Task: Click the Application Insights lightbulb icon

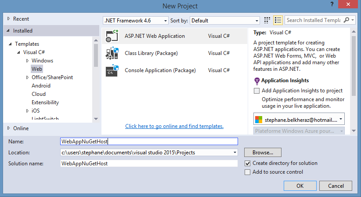Action: (x=257, y=81)
